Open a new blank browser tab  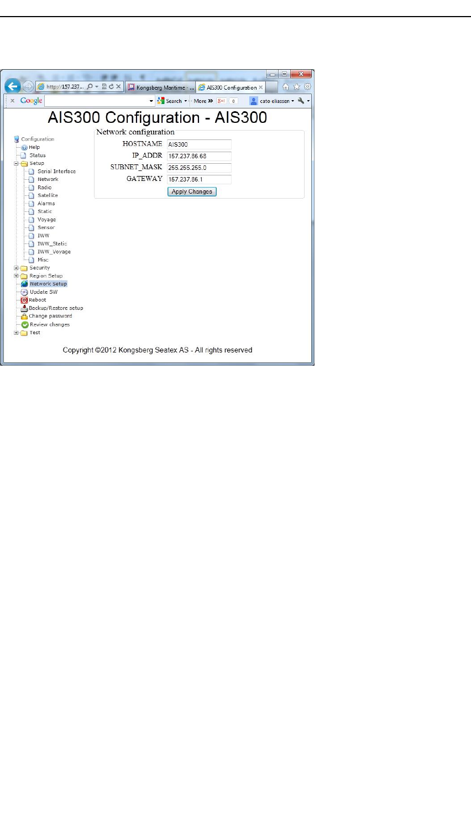coord(271,87)
